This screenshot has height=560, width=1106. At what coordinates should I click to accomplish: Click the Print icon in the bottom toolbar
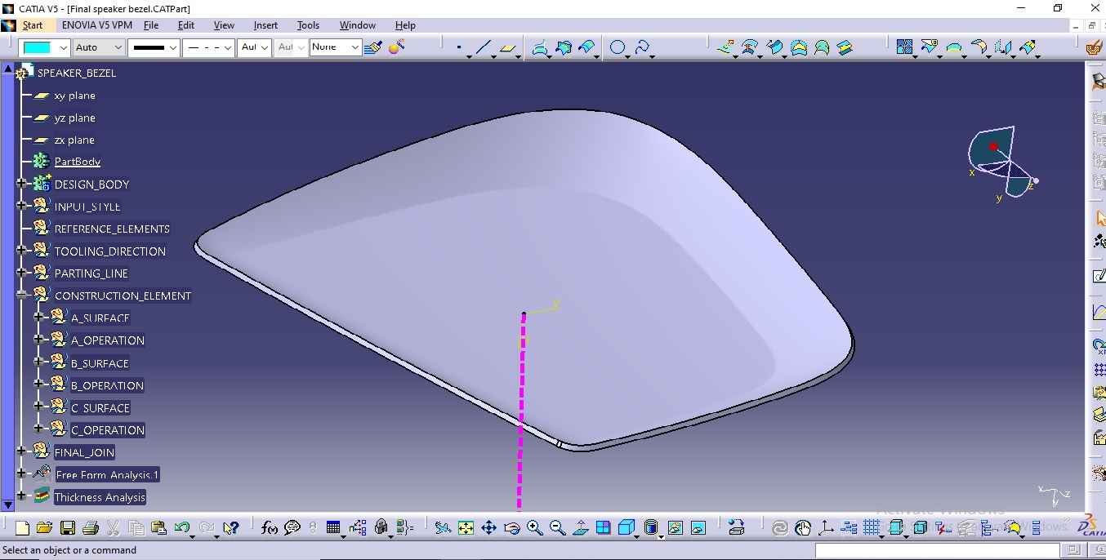(90, 528)
